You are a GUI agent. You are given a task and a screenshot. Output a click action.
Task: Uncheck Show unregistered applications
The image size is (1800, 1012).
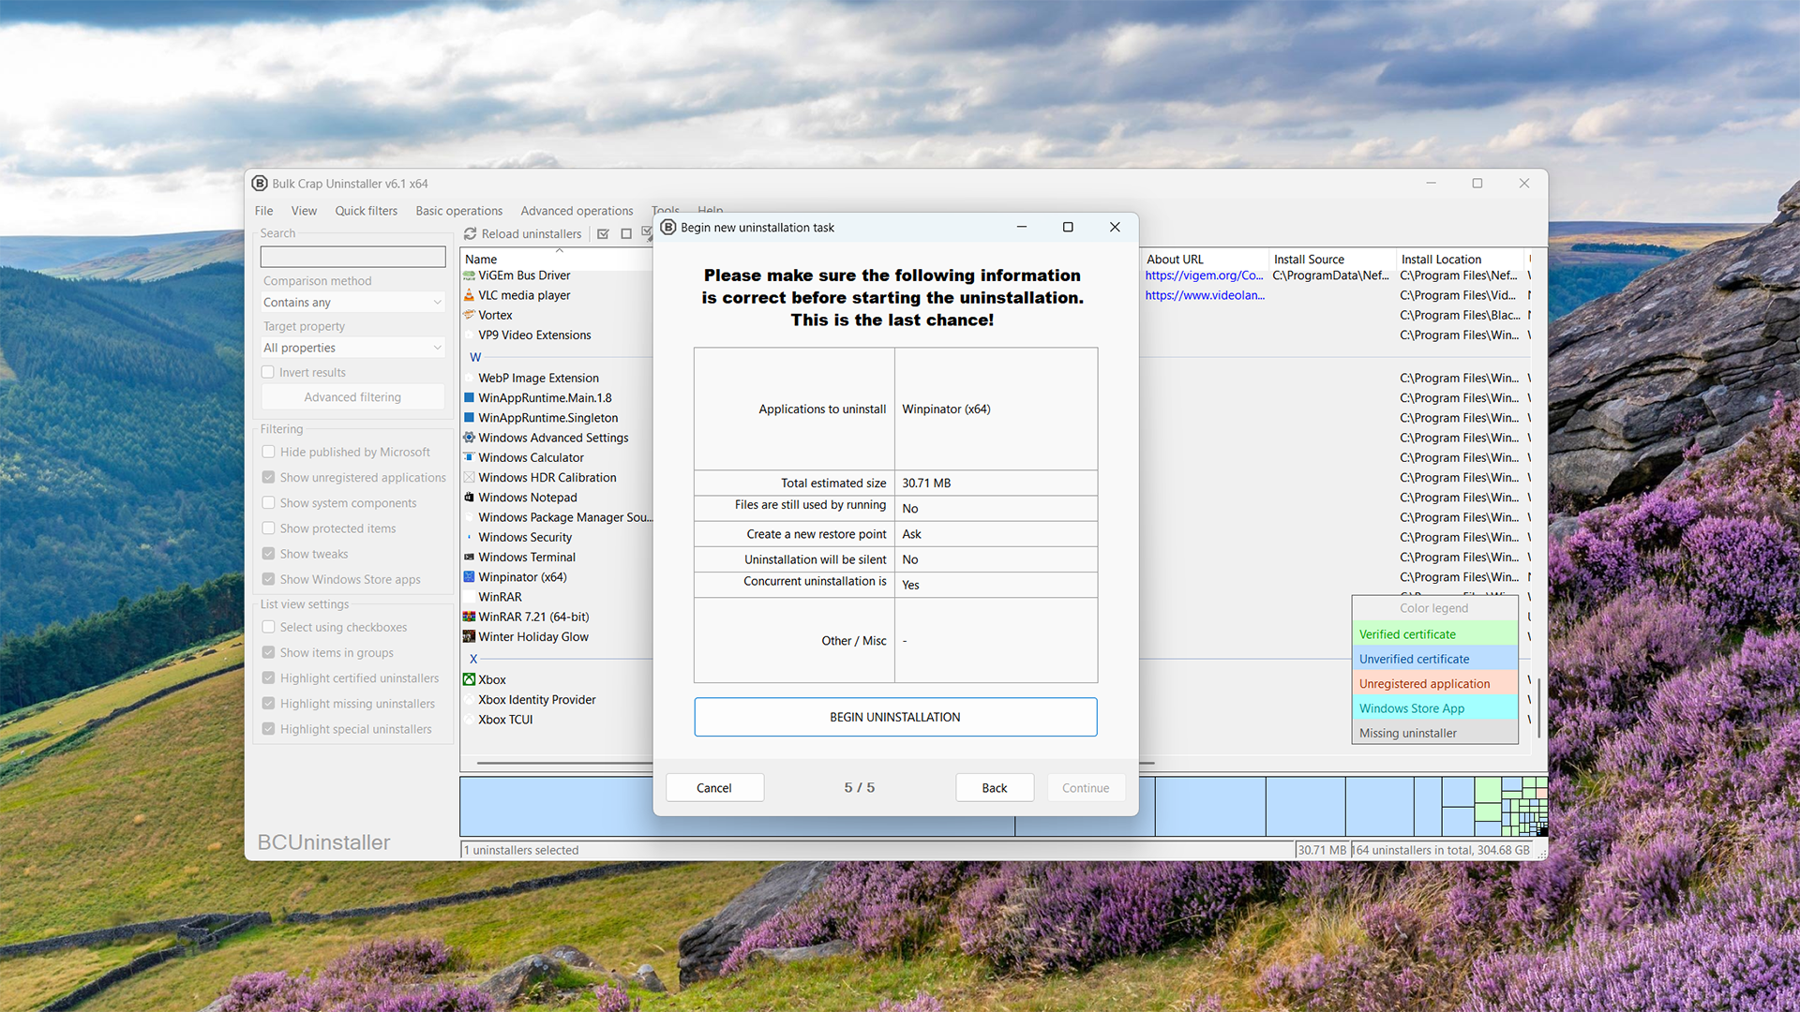click(x=268, y=477)
